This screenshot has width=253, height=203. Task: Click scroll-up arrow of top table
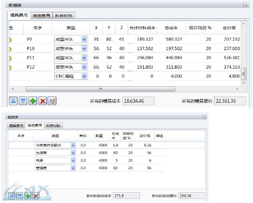coord(244,24)
